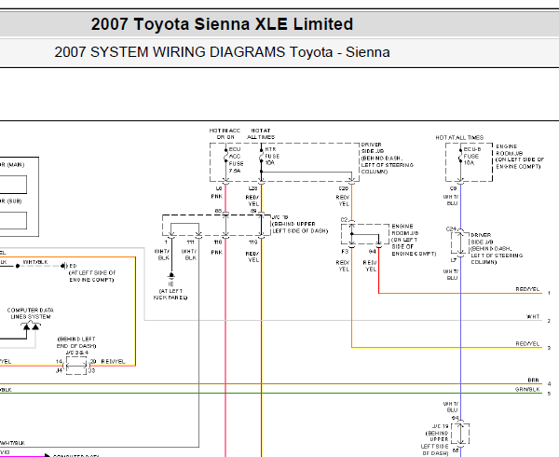
Task: Select the 'ECU-B FUSE 10A' label
Action: point(472,156)
